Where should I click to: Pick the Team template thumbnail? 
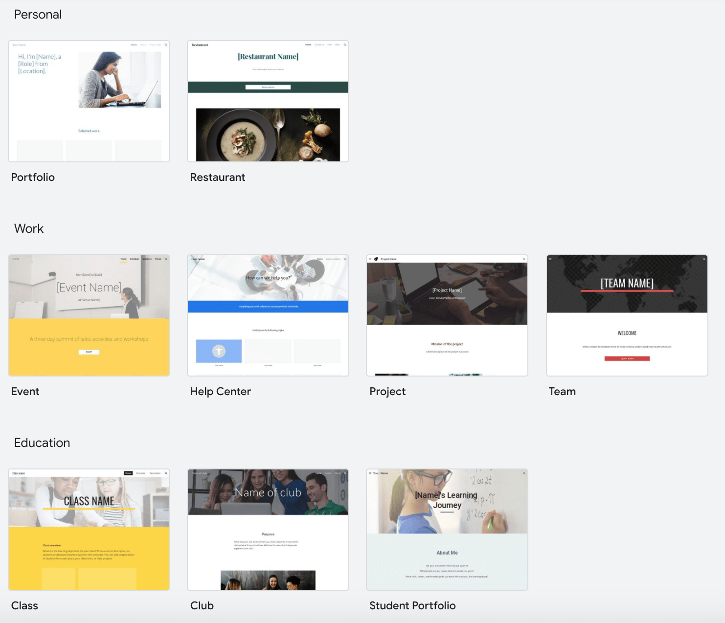[627, 315]
